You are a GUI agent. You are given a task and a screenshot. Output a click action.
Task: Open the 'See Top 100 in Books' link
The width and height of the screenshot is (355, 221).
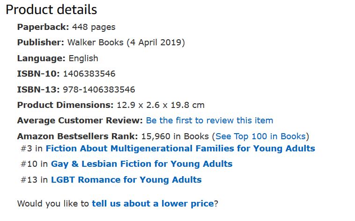point(260,136)
